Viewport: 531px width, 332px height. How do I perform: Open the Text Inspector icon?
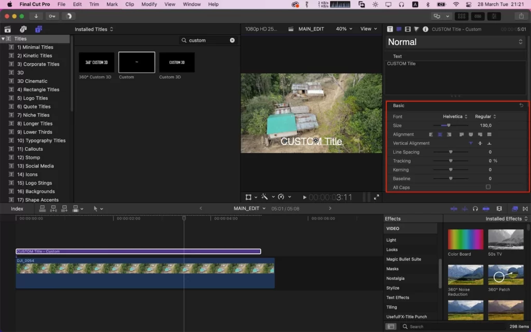390,29
